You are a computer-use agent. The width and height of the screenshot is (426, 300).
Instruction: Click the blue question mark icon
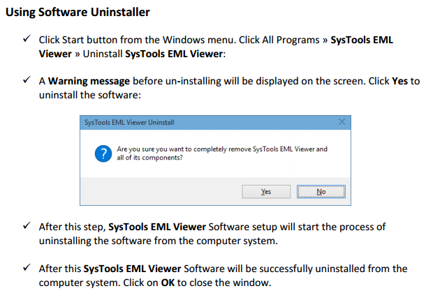[x=103, y=153]
